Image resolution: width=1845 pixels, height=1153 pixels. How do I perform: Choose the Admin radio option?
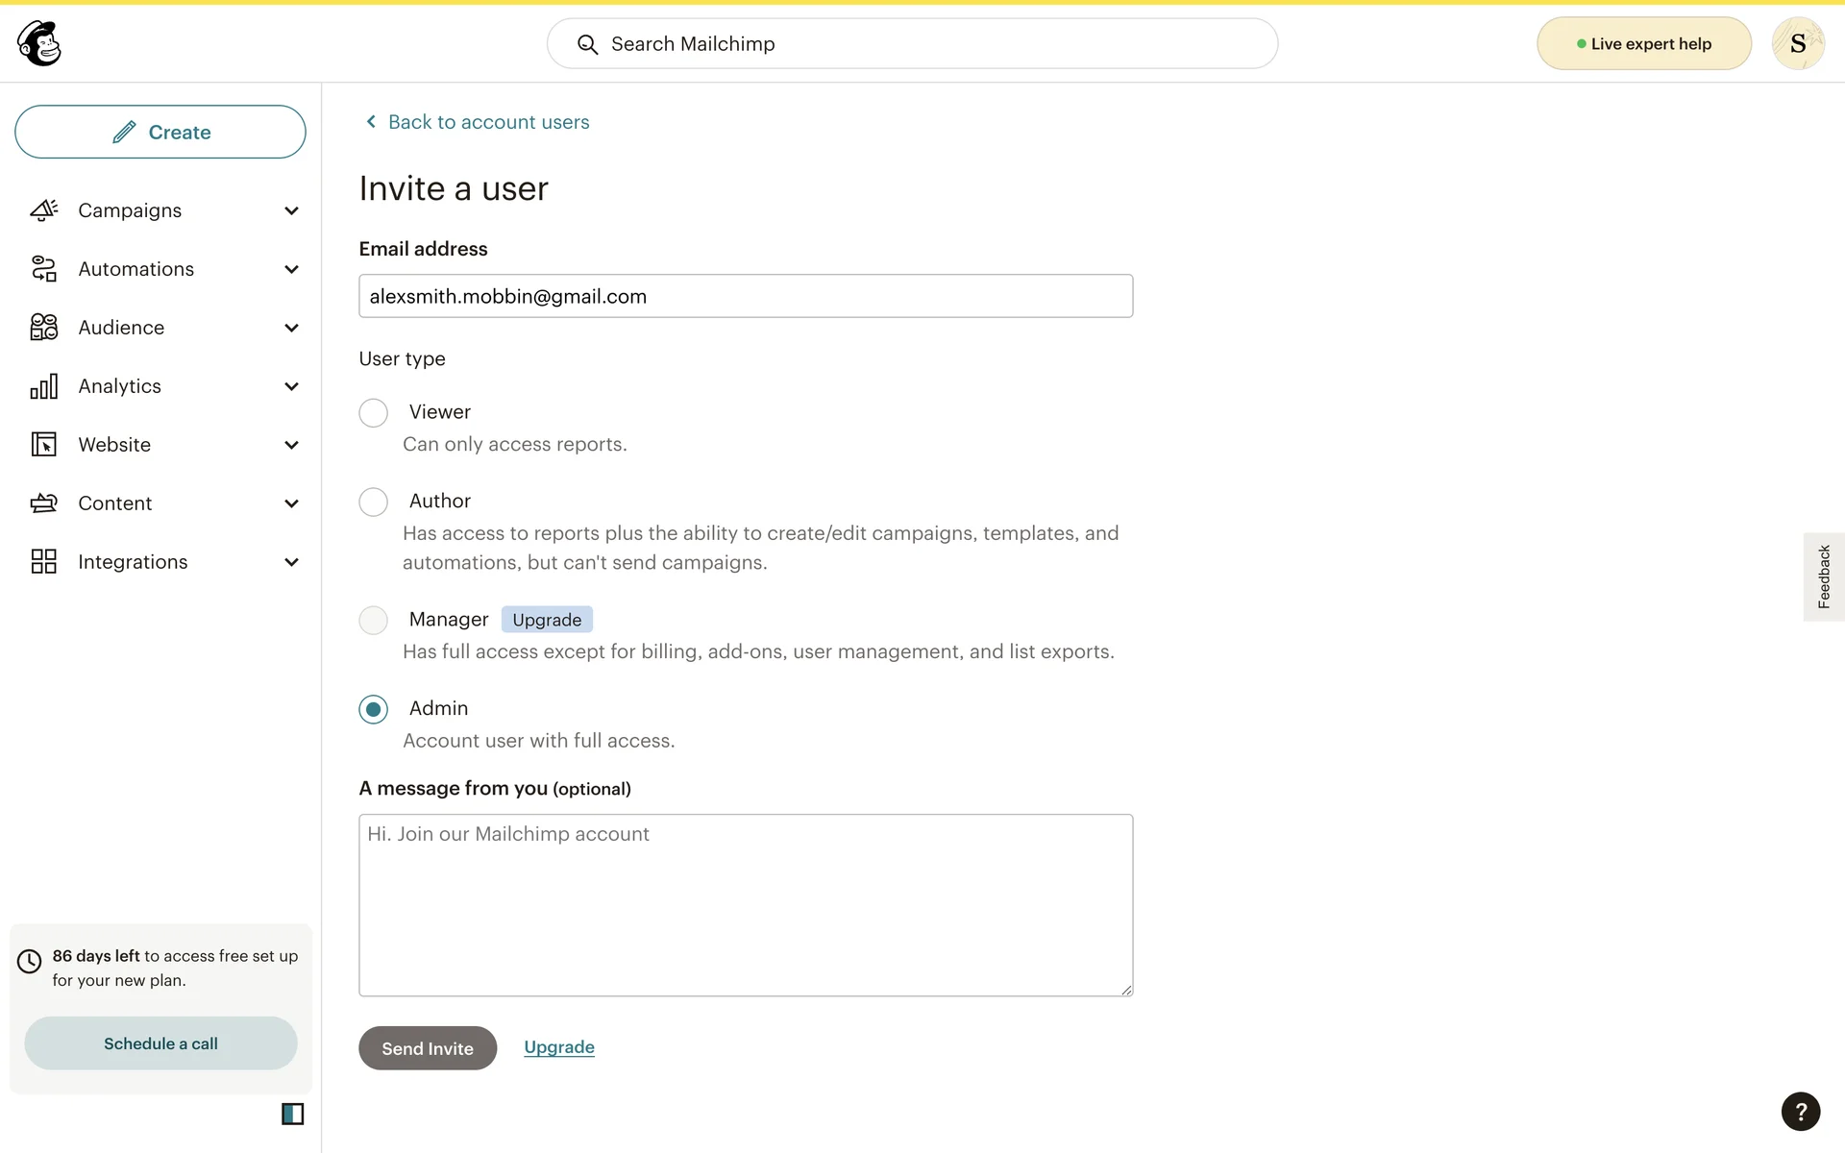(373, 709)
